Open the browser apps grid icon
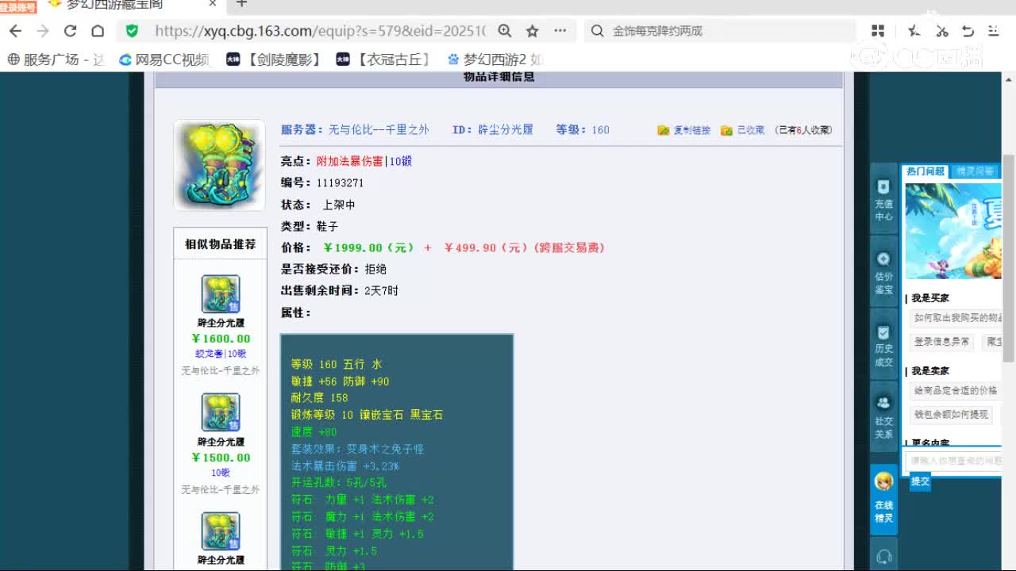This screenshot has height=571, width=1016. coord(878,31)
